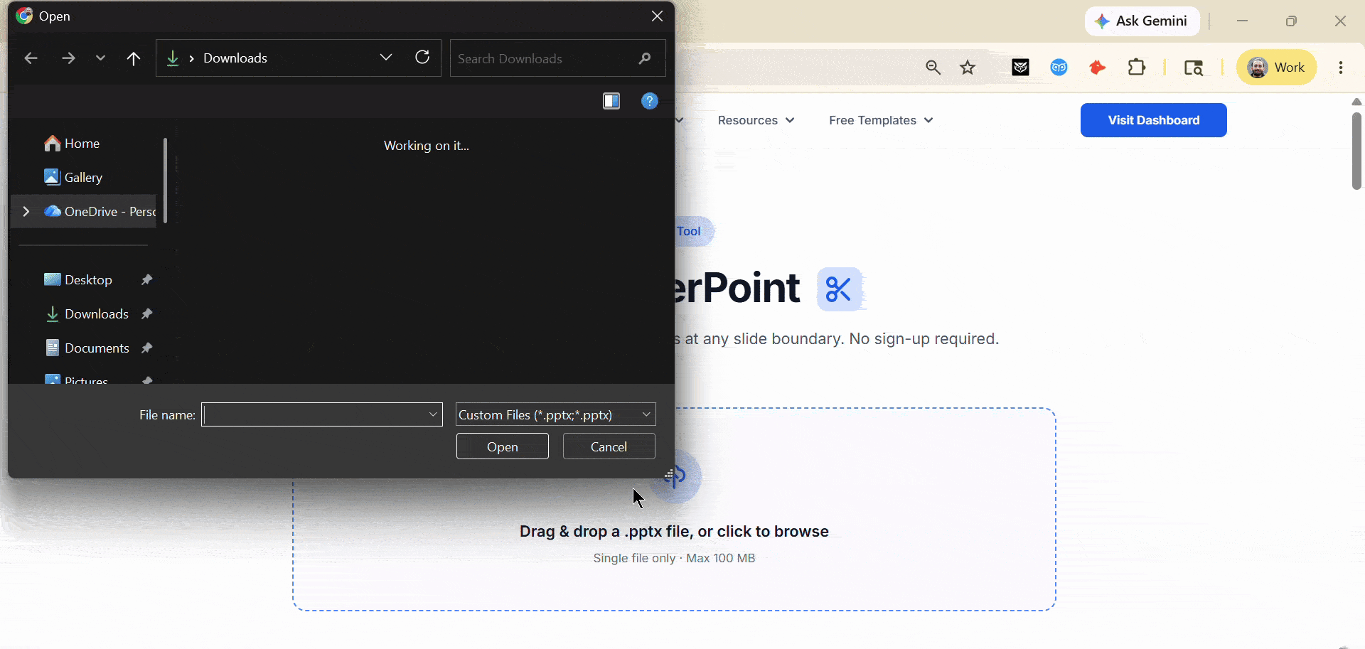Open the black envelope extension icon

coord(1021,68)
